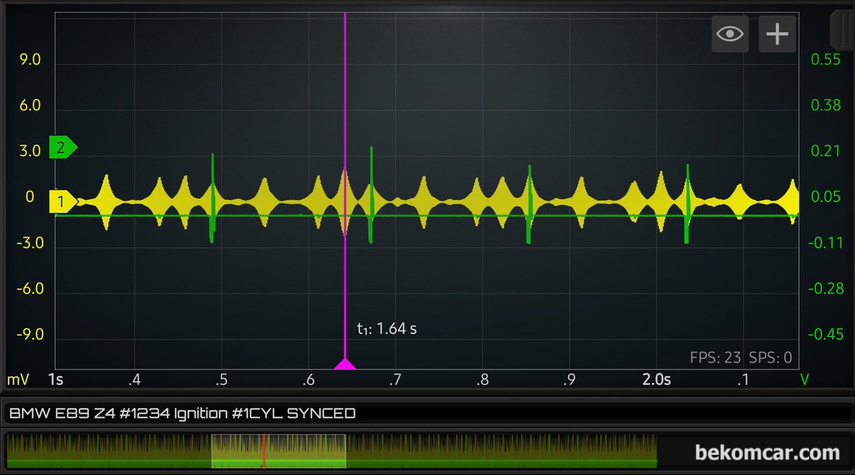This screenshot has width=855, height=475.
Task: Click the 0.55 green scale label
Action: pyautogui.click(x=826, y=59)
